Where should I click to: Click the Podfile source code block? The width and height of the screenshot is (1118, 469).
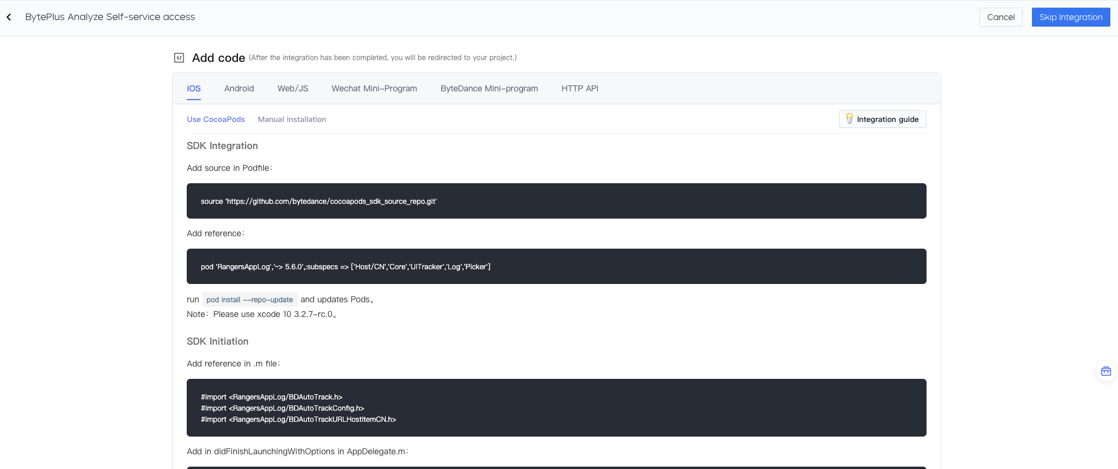coord(557,201)
